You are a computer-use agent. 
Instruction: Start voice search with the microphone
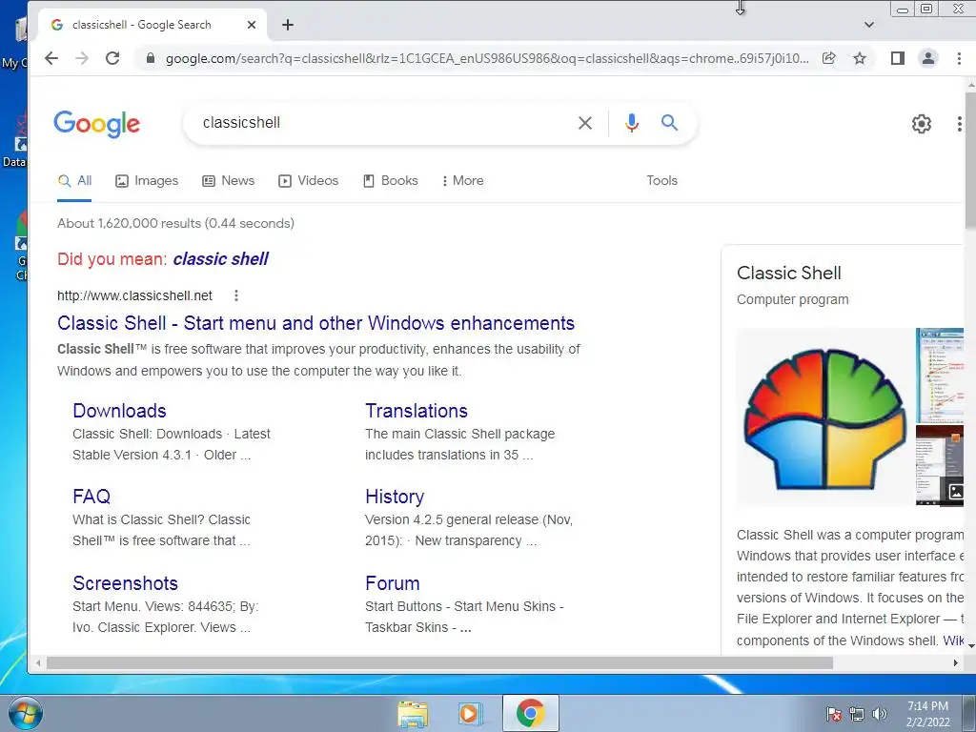click(x=632, y=123)
